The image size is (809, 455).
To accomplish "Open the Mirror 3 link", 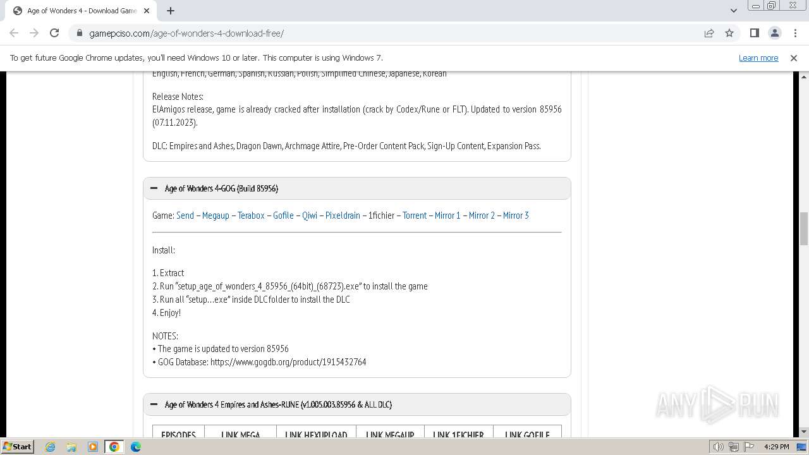I will click(516, 215).
